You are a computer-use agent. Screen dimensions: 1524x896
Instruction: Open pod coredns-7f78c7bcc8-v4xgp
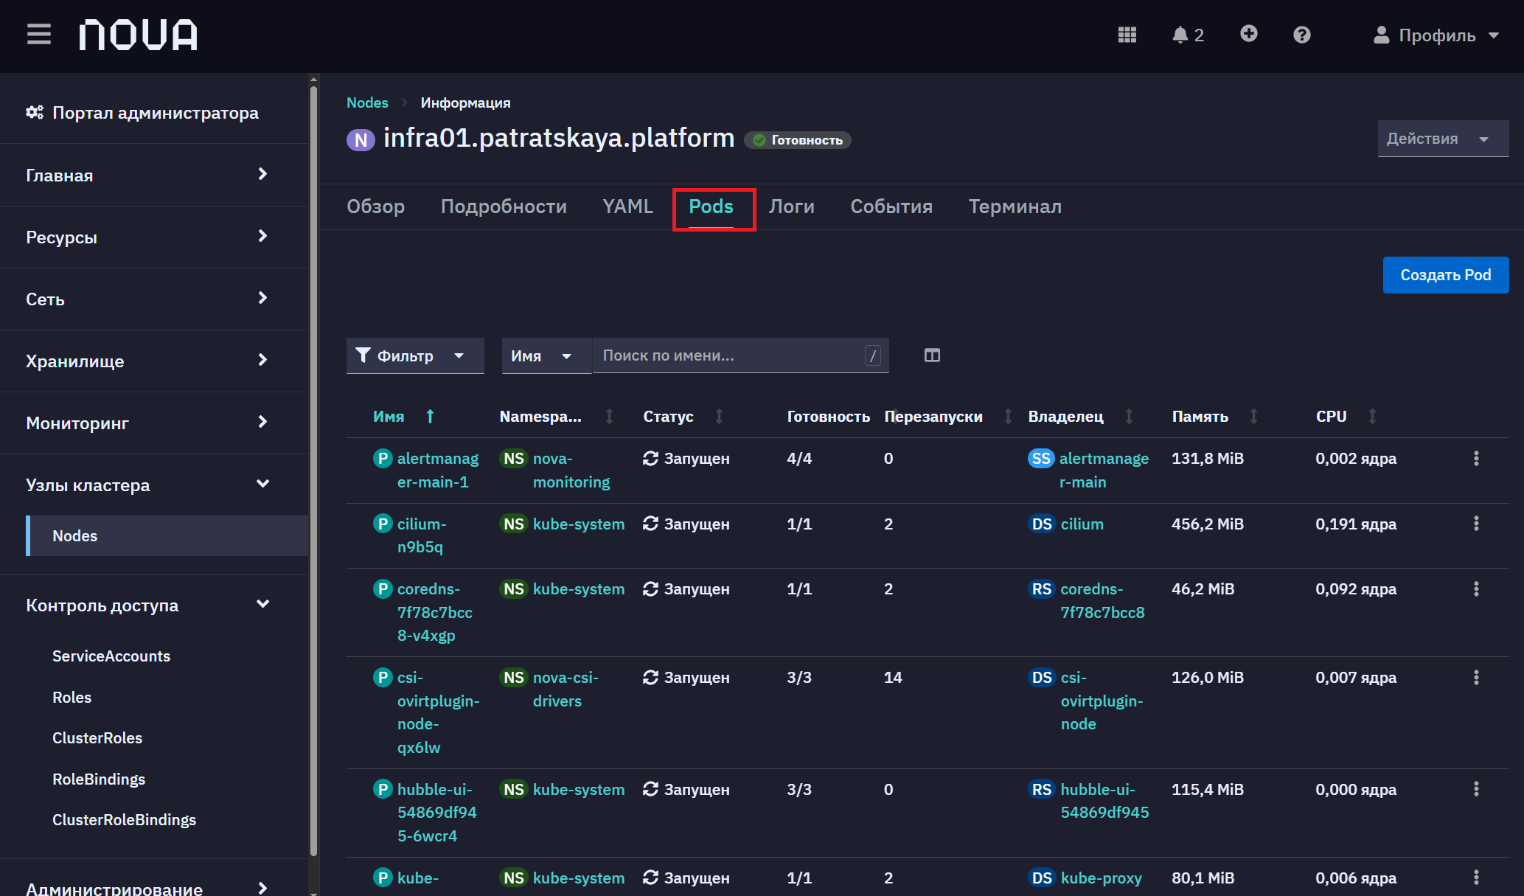(x=435, y=612)
